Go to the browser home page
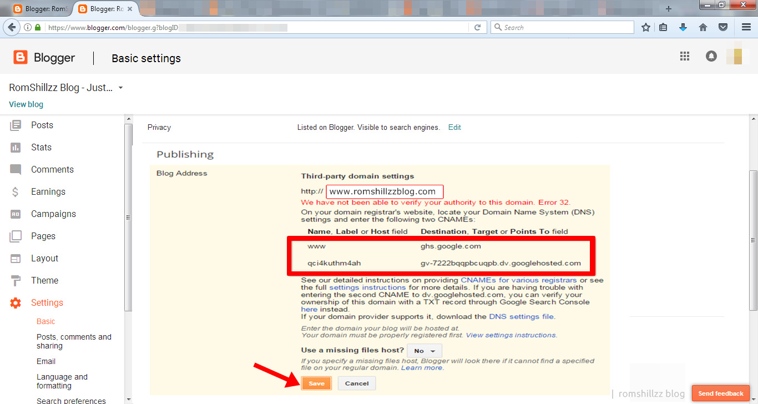 [x=703, y=27]
